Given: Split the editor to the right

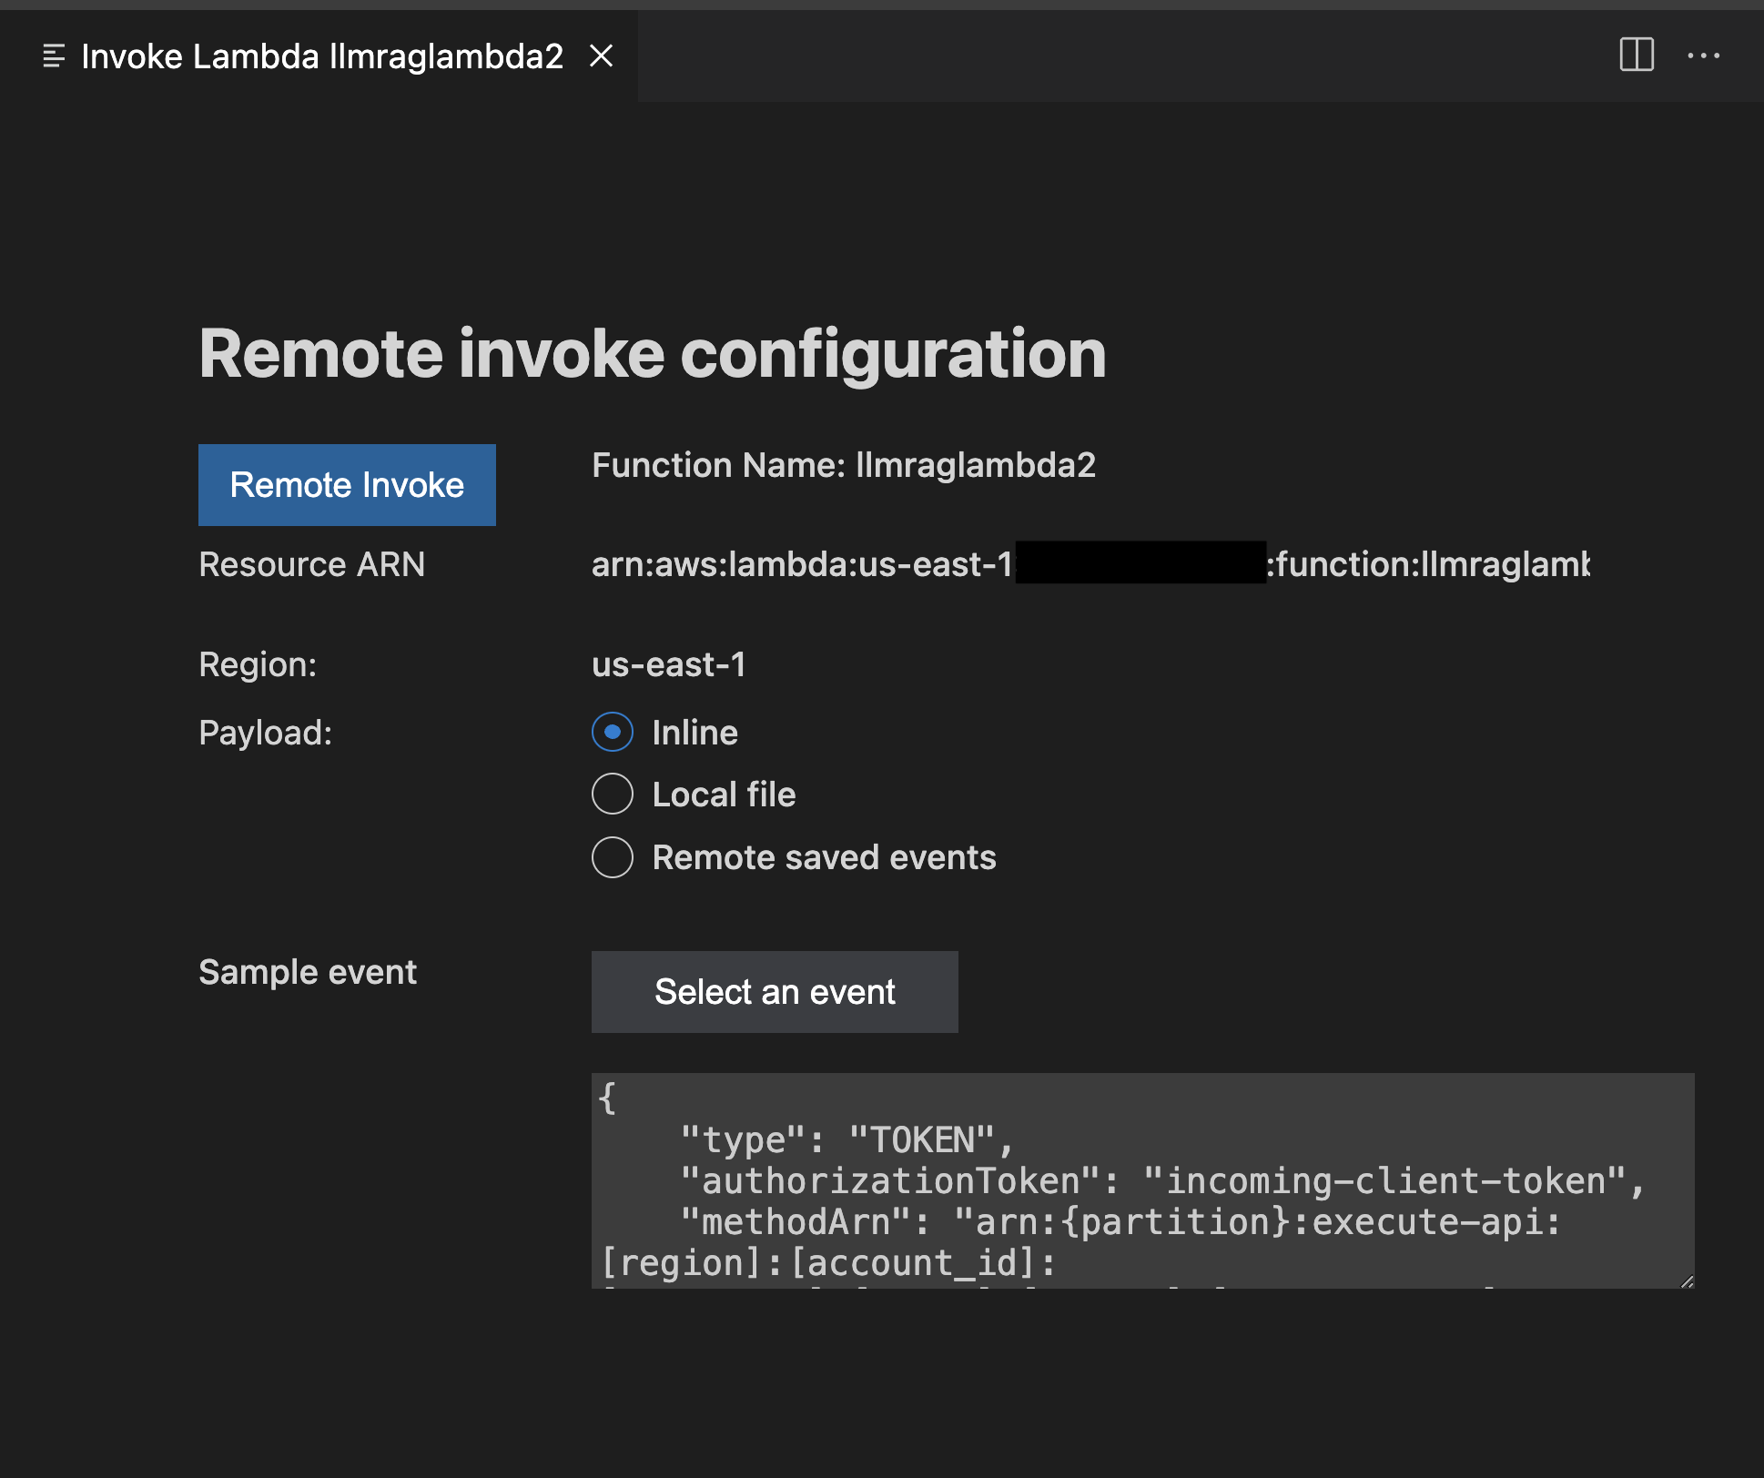Looking at the screenshot, I should coord(1637,56).
